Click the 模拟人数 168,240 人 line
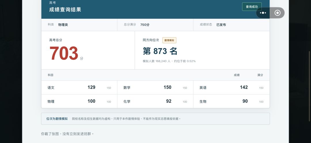 click(x=169, y=61)
